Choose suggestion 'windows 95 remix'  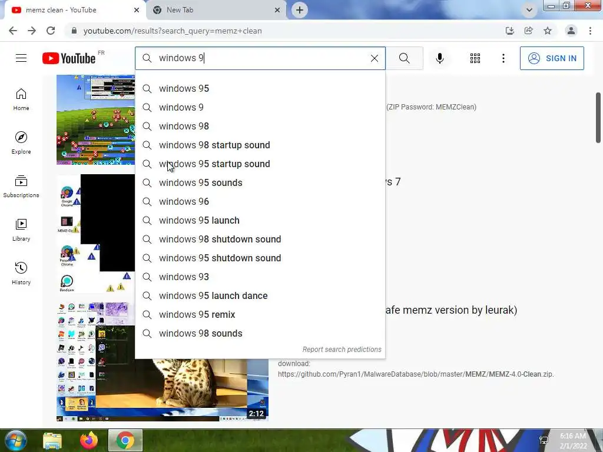coord(260,314)
